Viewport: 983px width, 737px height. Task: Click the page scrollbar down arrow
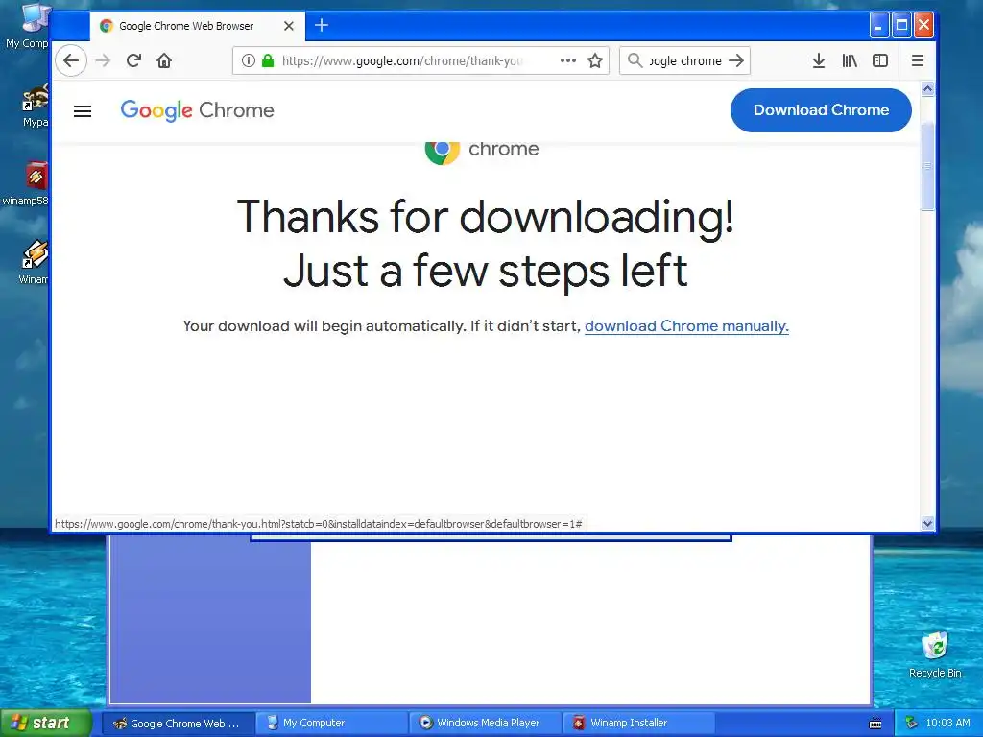(x=928, y=523)
